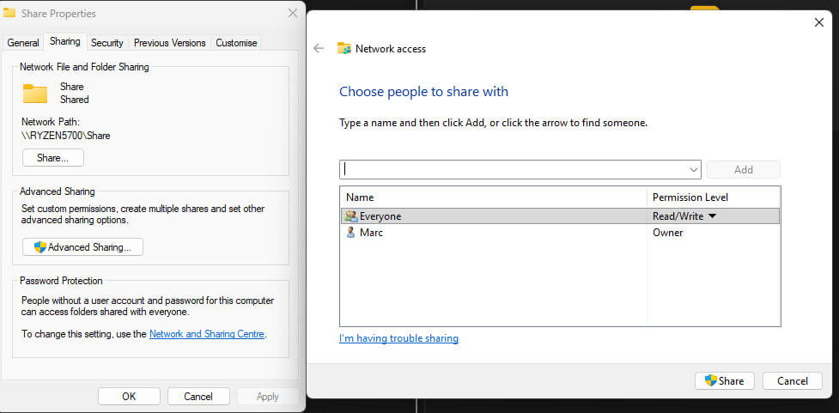Open the Network and Sharing Centre link
The width and height of the screenshot is (839, 413).
(207, 334)
